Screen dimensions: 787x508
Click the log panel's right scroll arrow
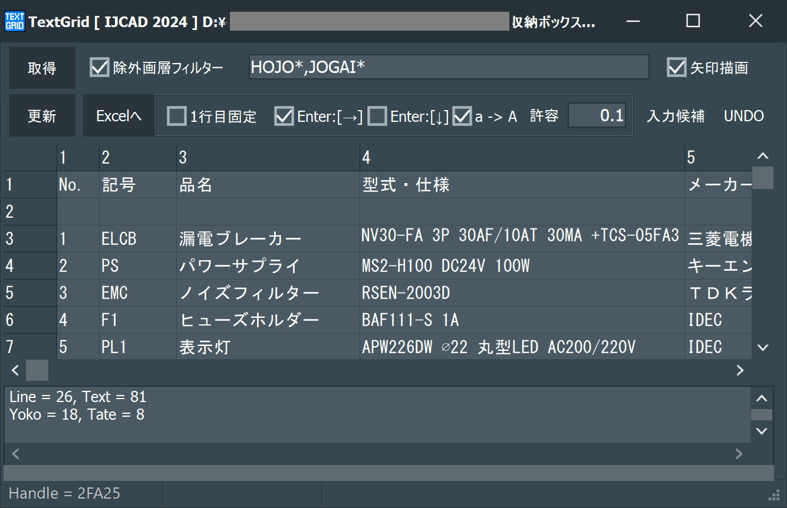(x=739, y=454)
